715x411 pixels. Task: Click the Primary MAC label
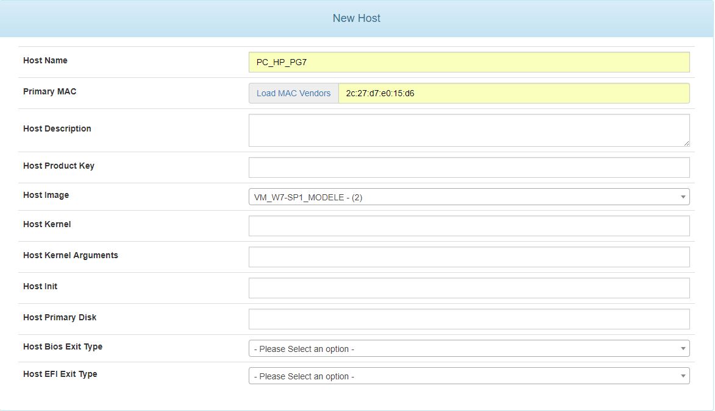pos(49,91)
